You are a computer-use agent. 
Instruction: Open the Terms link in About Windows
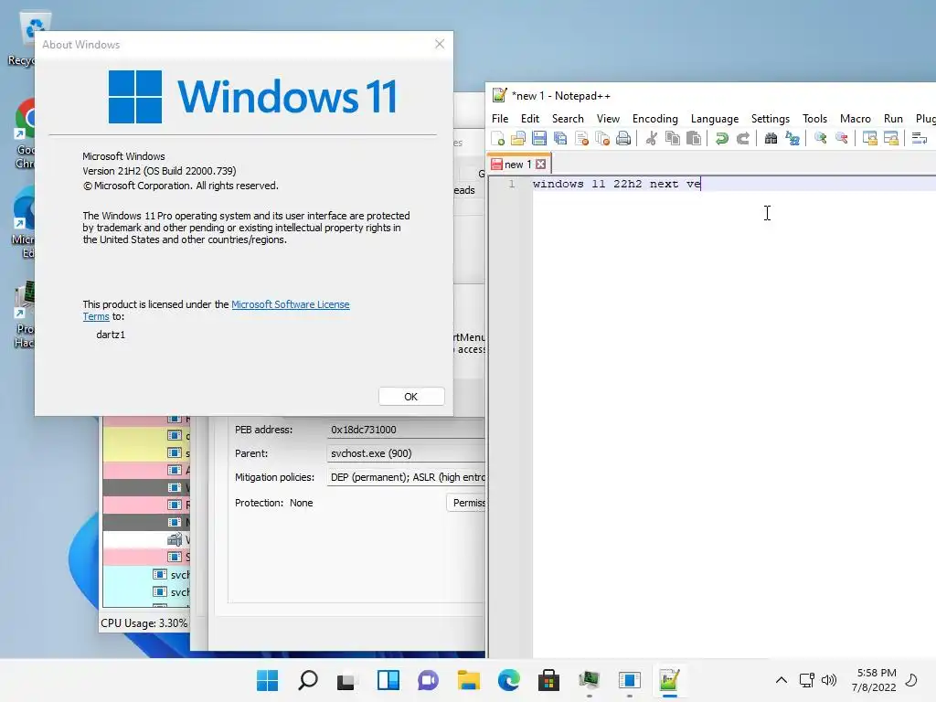click(x=96, y=316)
